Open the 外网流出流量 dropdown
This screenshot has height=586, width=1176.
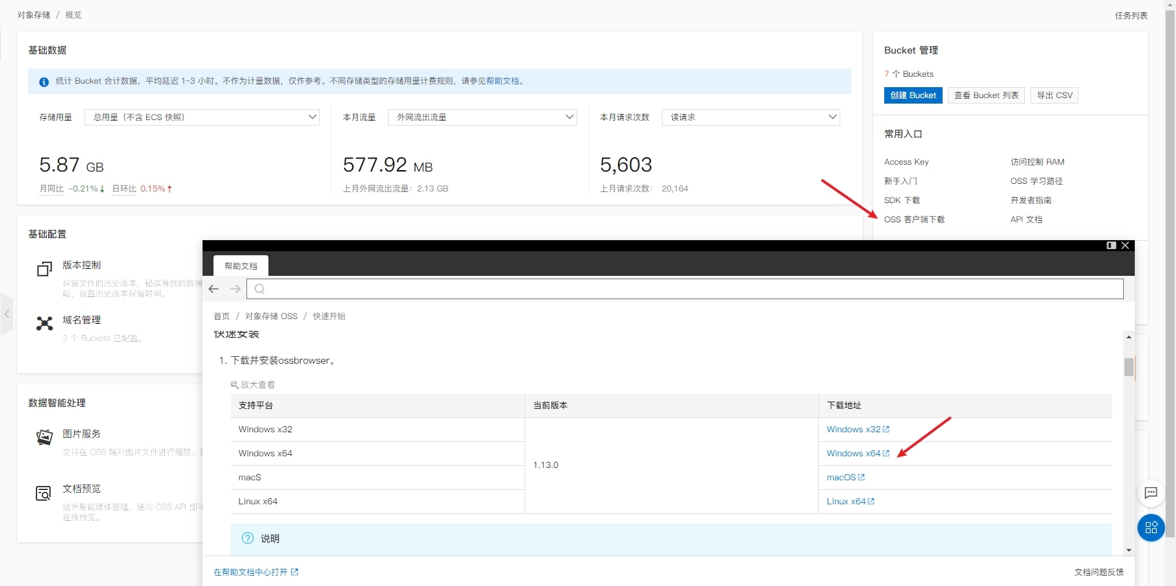pyautogui.click(x=483, y=117)
